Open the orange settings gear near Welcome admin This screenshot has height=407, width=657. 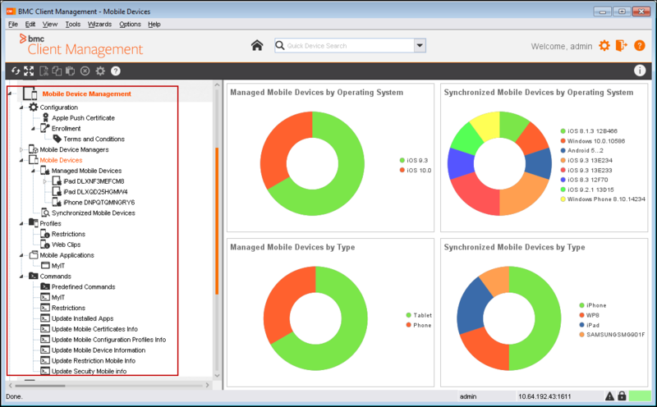coord(604,45)
